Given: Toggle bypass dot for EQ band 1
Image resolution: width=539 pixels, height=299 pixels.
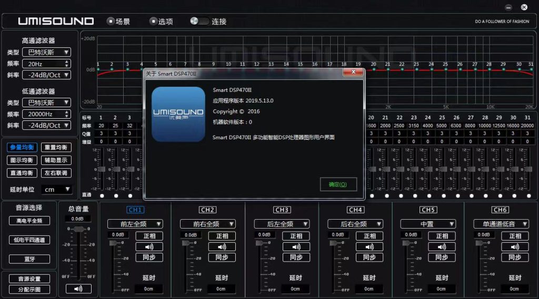Looking at the screenshot, I should tap(102, 195).
